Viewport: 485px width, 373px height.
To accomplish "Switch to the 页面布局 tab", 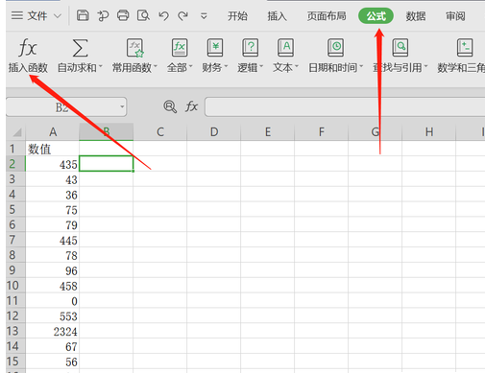I will (x=327, y=16).
